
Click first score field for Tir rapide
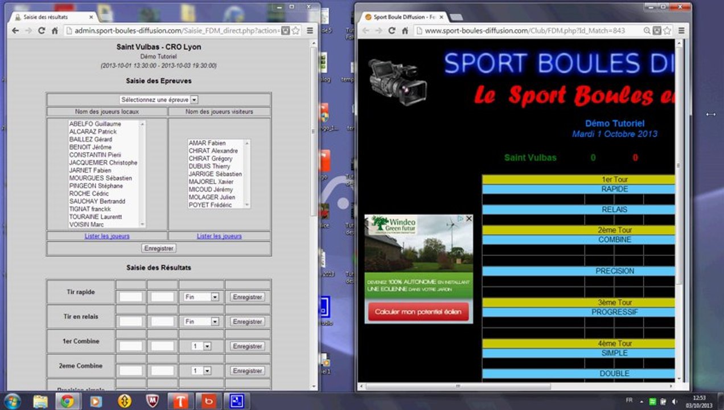tap(131, 297)
